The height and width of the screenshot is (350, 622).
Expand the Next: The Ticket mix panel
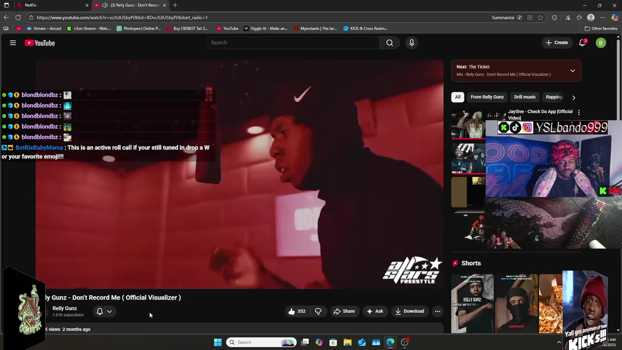pyautogui.click(x=572, y=70)
